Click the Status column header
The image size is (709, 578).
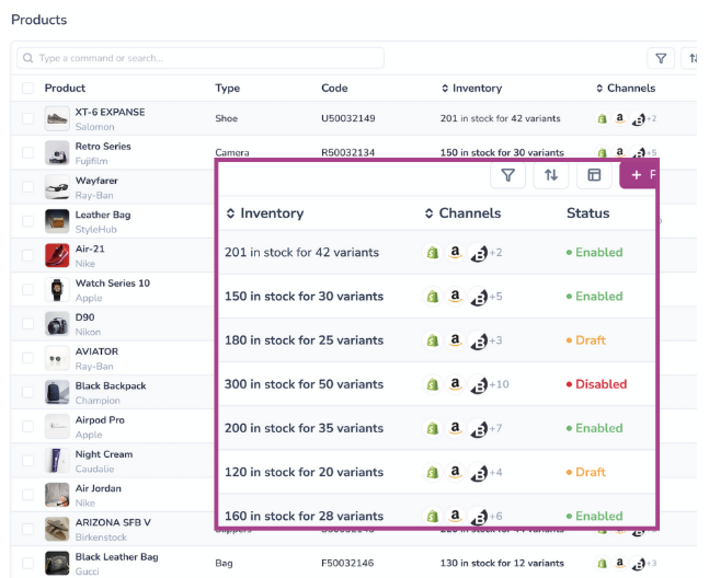[x=588, y=213]
